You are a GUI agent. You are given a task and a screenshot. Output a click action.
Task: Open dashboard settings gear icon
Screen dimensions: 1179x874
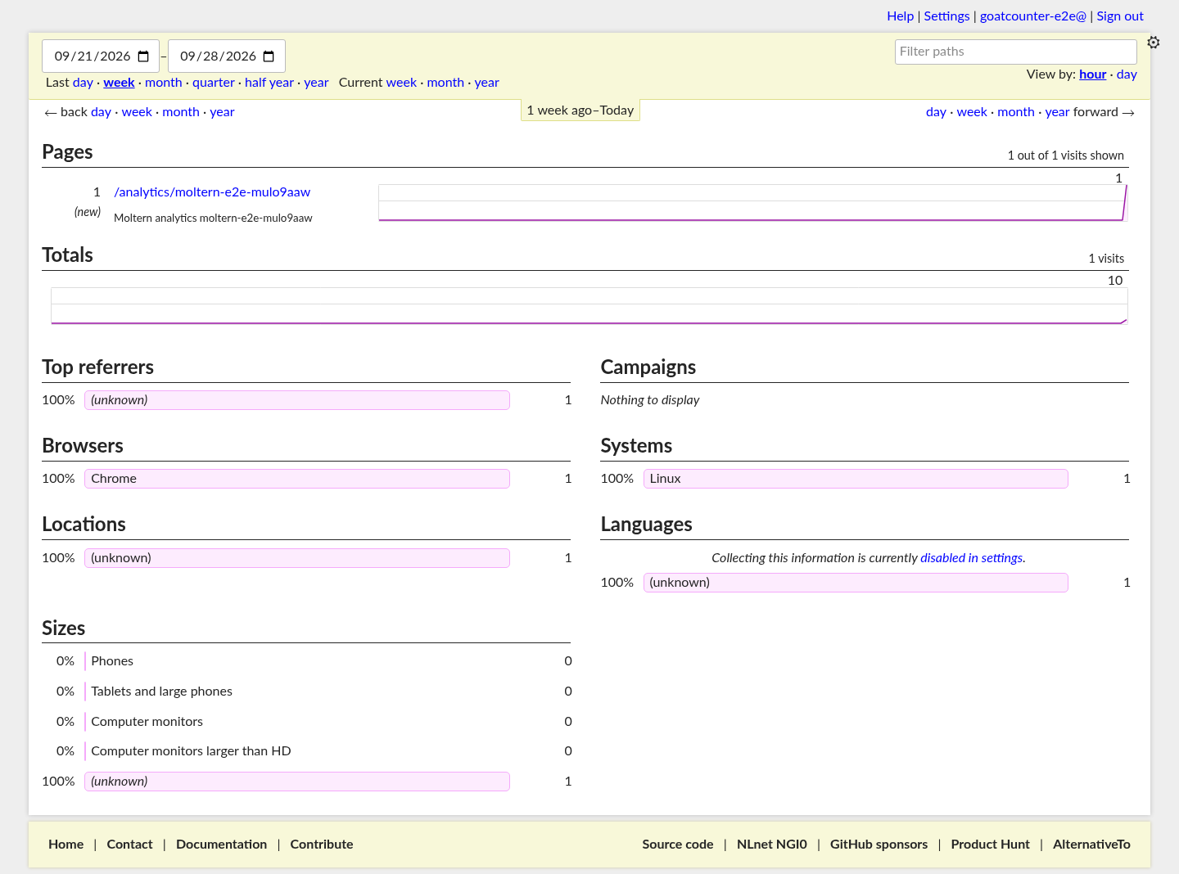click(x=1154, y=43)
